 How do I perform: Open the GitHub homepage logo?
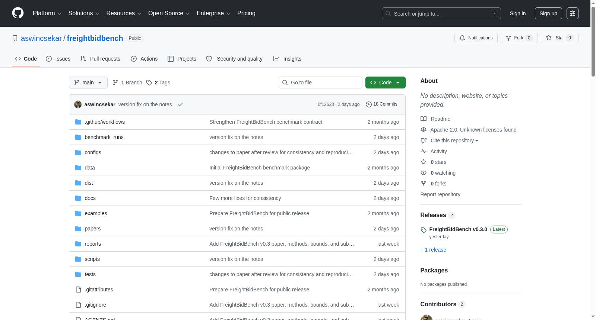click(x=18, y=13)
